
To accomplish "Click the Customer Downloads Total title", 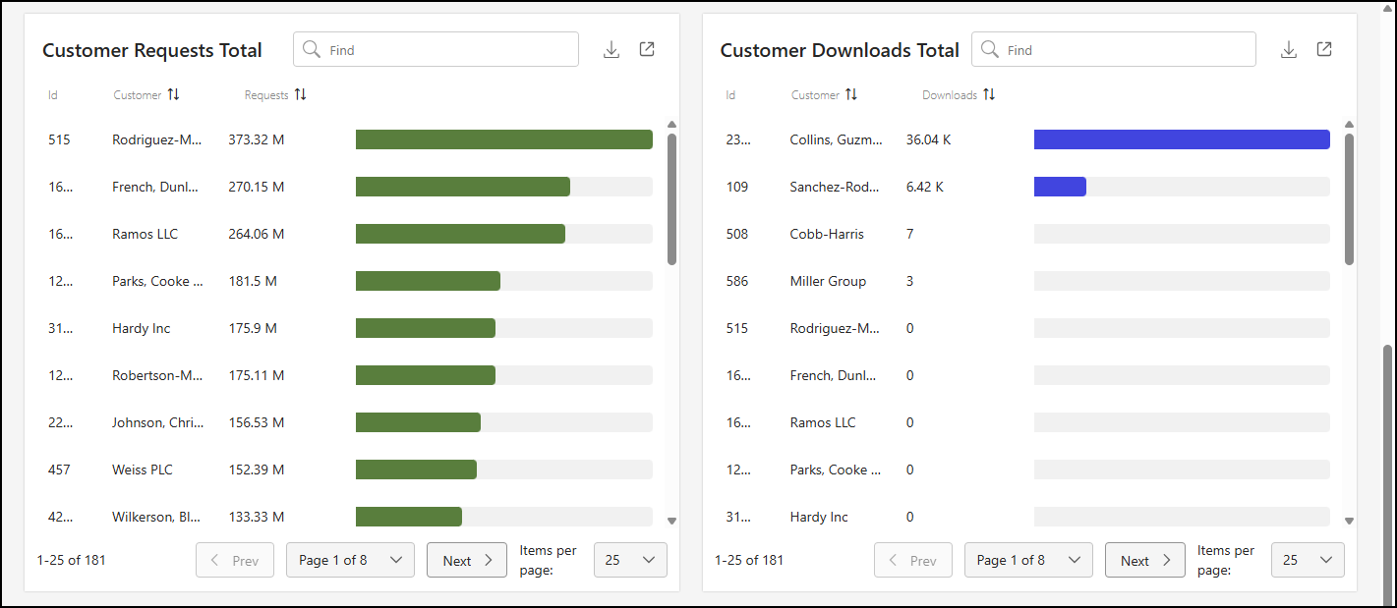I will pos(840,50).
